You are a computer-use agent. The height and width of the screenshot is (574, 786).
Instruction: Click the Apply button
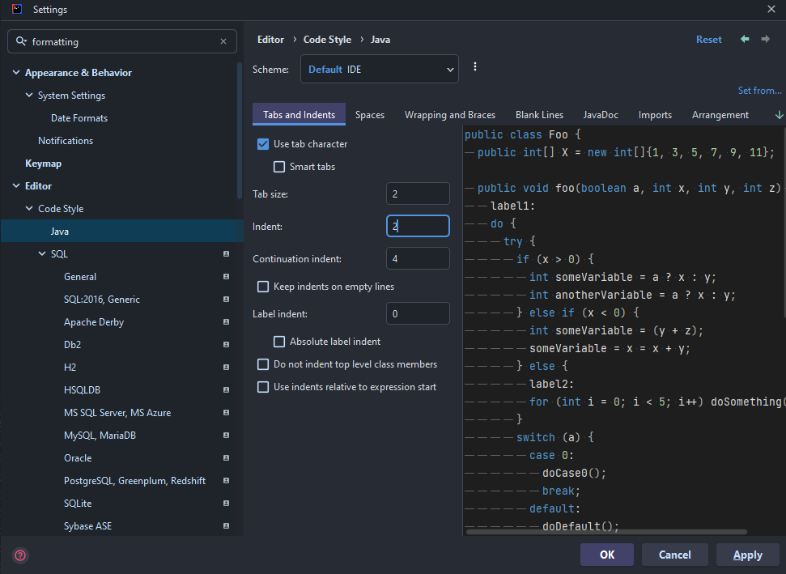point(747,555)
